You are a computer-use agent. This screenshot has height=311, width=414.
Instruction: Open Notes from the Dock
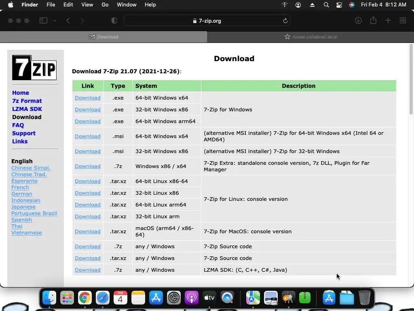[138, 298]
